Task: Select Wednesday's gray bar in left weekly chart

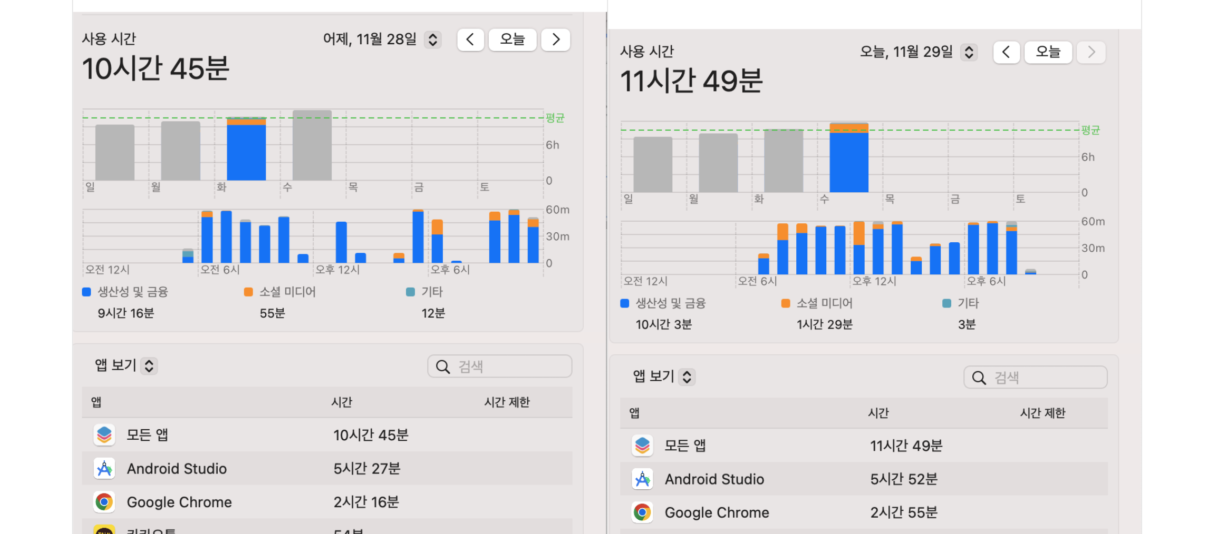Action: 312,145
